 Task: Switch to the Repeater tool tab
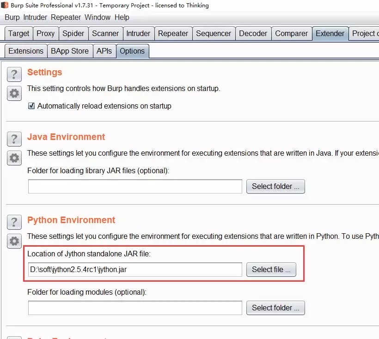[x=173, y=33]
